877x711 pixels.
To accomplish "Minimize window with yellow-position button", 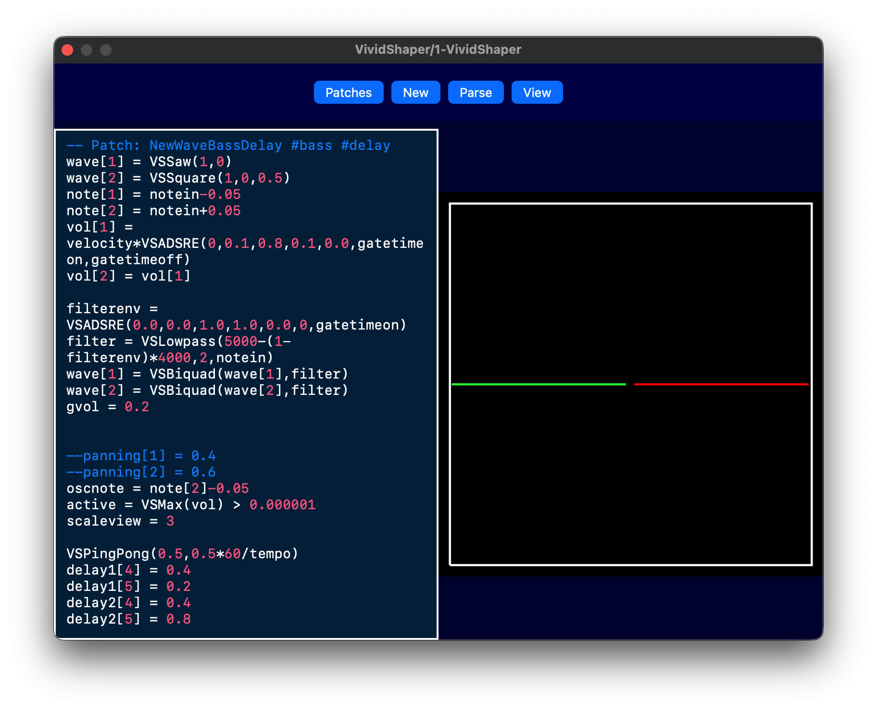I will 87,50.
